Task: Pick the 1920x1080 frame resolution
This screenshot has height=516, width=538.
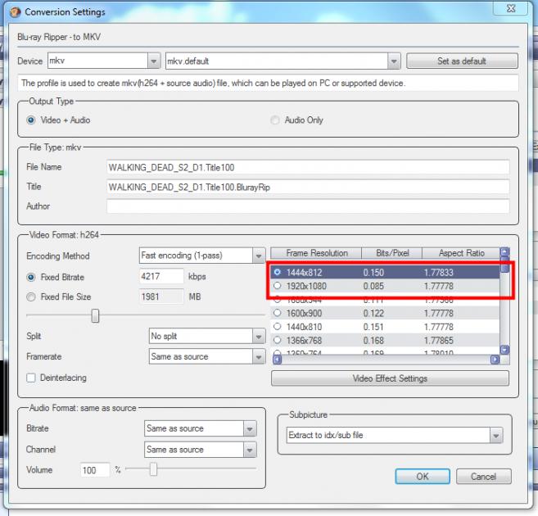Action: point(278,286)
